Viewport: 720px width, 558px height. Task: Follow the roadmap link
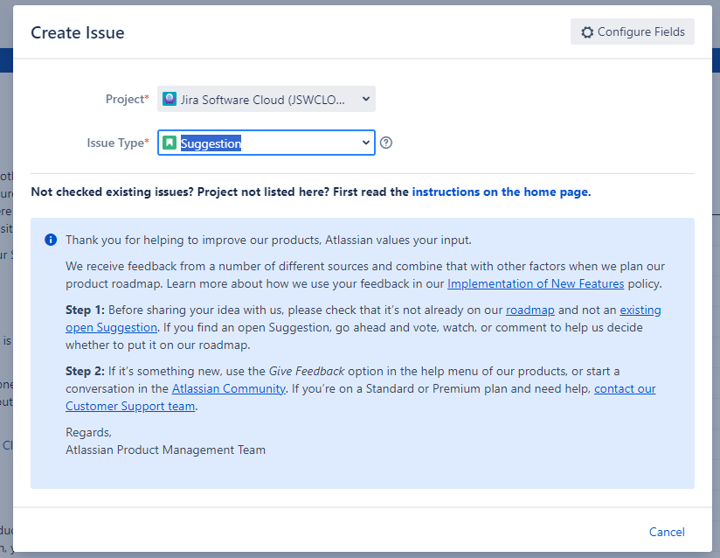[530, 310]
